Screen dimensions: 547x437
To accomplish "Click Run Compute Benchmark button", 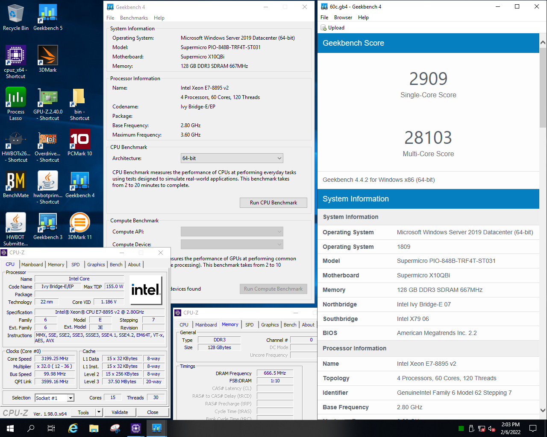I will tap(273, 289).
